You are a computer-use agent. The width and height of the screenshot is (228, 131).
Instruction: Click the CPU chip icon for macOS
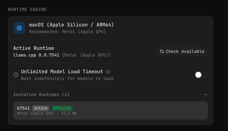(19, 28)
